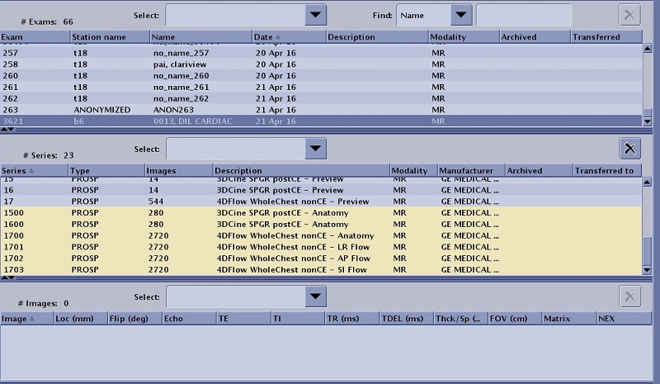Select exam 3621 DIL CARDIAC row
The image size is (660, 384).
[320, 121]
